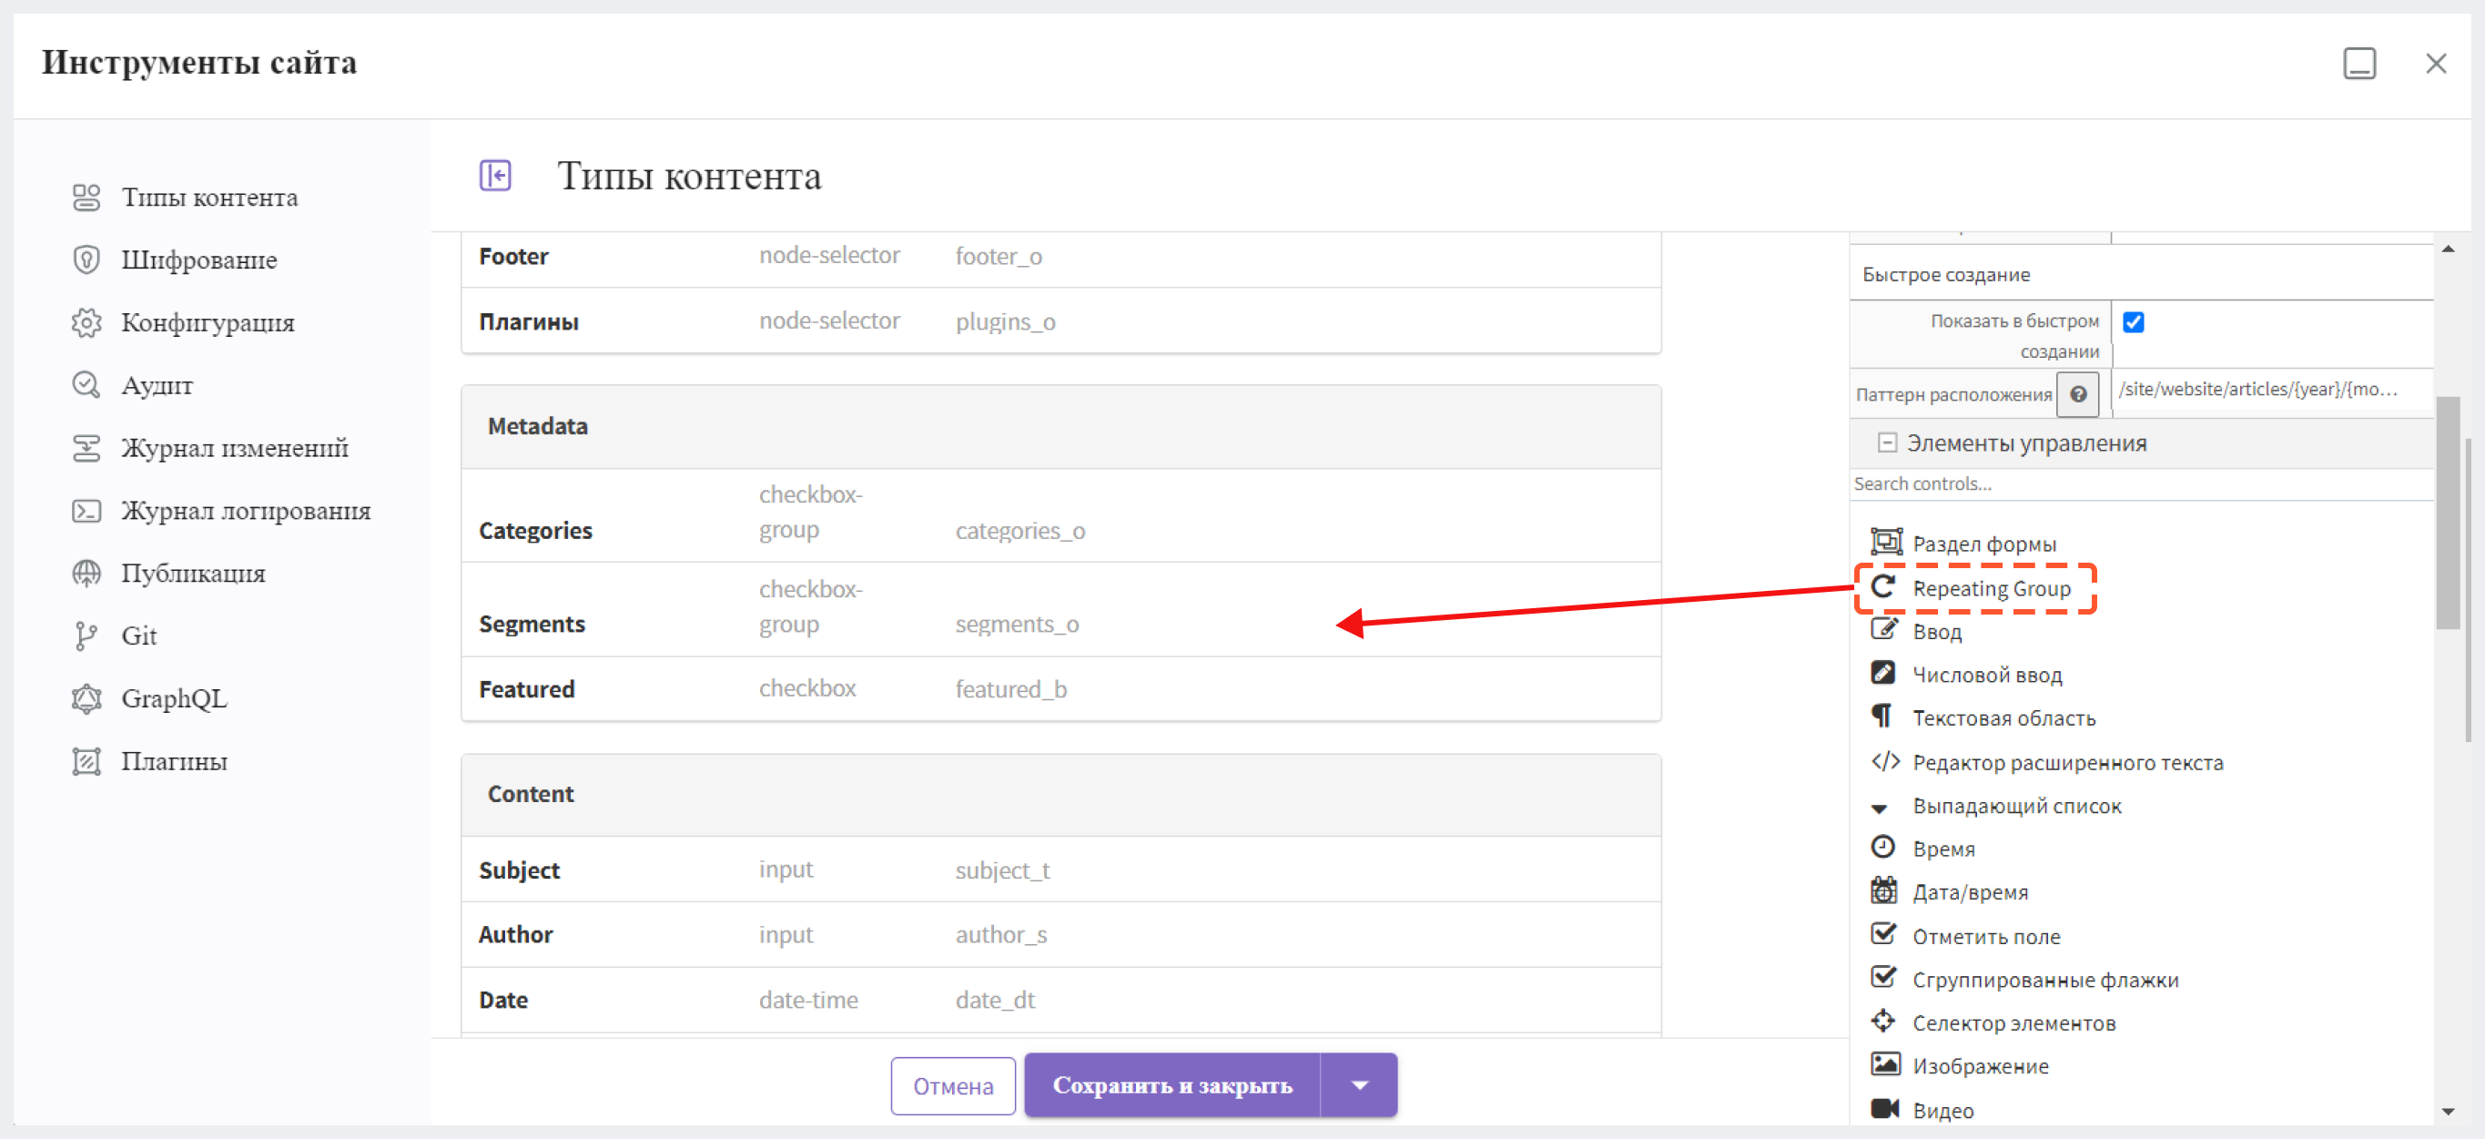Click the scrollbar up arrow

[x=2449, y=249]
